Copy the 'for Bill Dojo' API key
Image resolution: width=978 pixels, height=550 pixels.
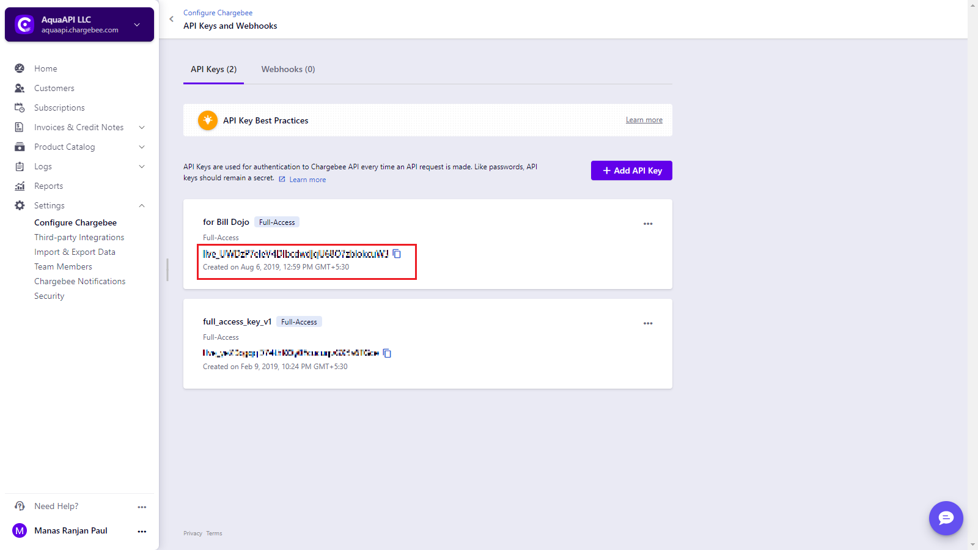[x=397, y=254]
